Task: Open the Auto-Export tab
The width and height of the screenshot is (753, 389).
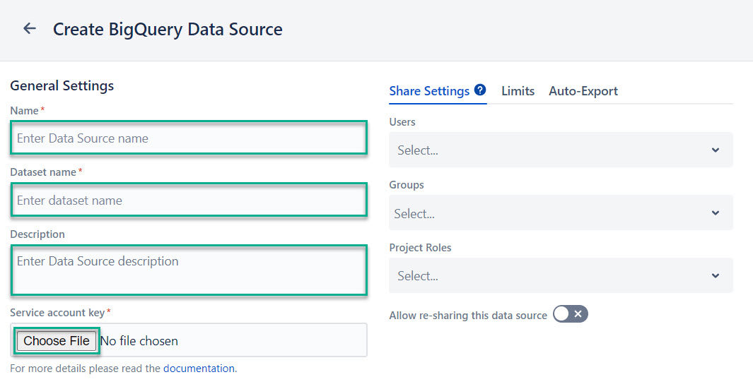Action: 583,91
